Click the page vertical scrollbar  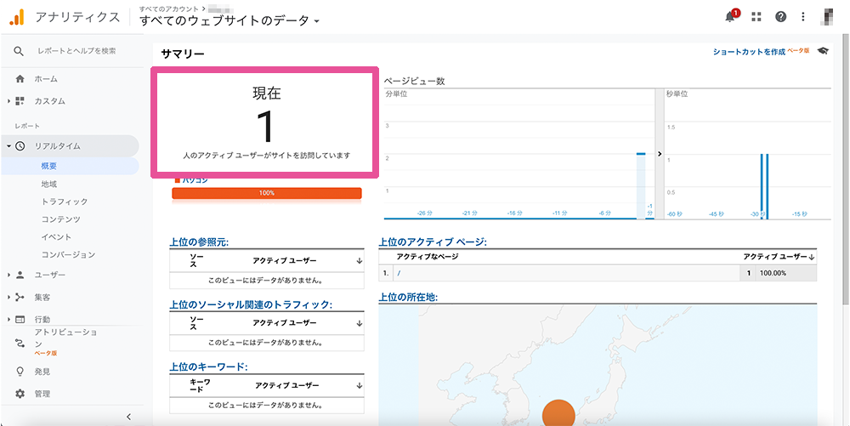tap(847, 168)
